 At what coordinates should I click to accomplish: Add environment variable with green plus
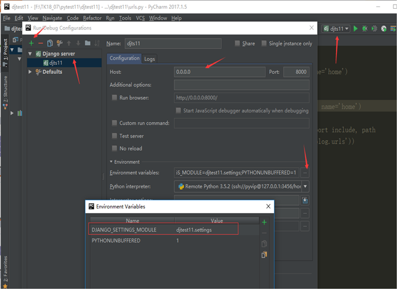click(264, 223)
